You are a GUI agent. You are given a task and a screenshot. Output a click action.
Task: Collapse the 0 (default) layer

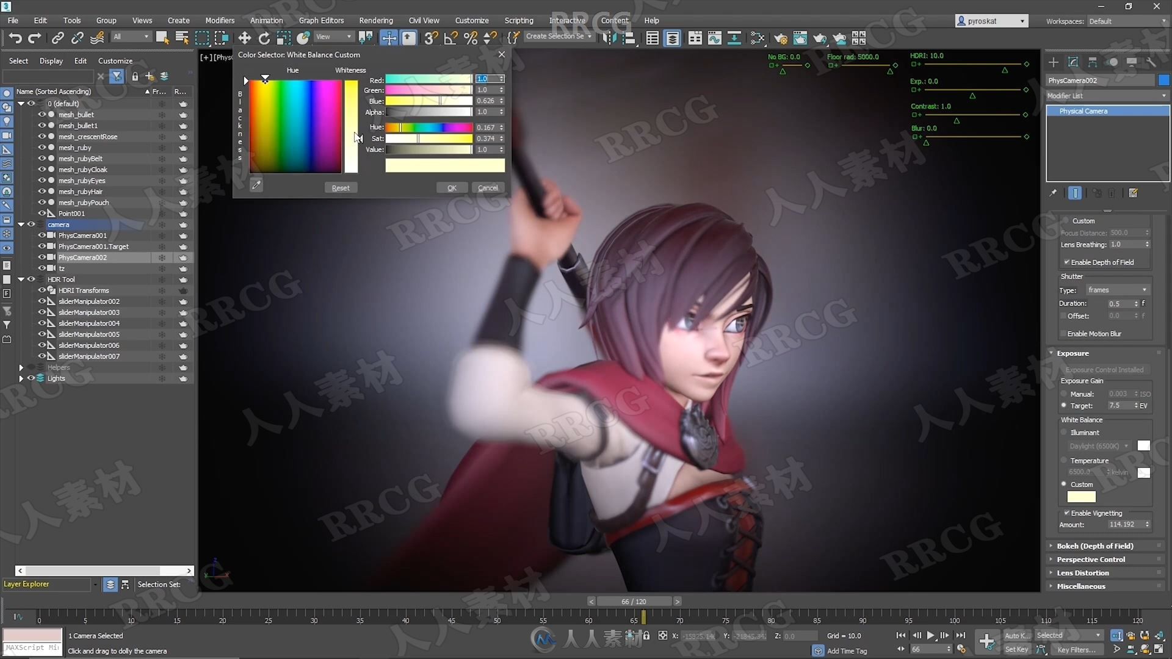coord(21,103)
